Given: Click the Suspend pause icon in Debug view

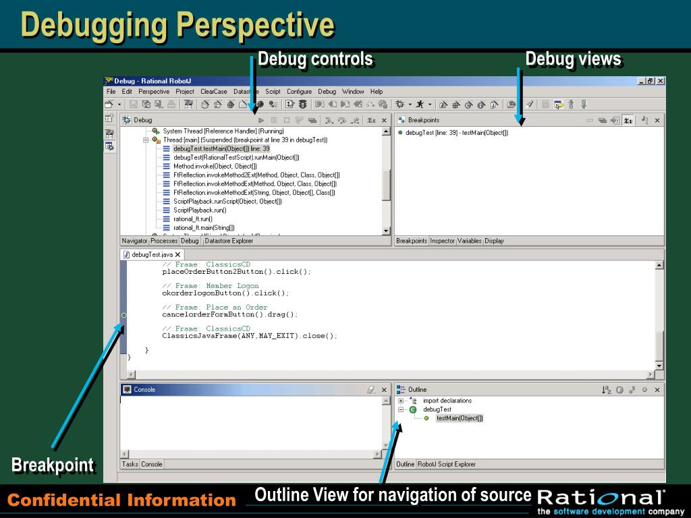Looking at the screenshot, I should (x=274, y=120).
